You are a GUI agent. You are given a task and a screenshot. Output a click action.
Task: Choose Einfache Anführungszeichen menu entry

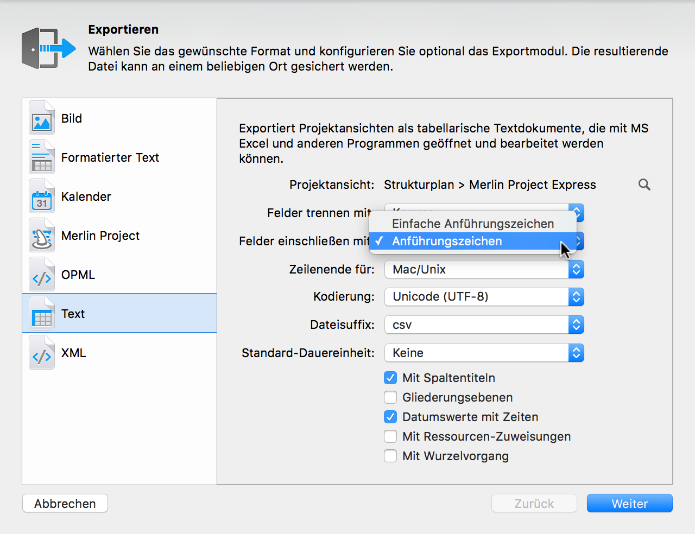tap(473, 224)
